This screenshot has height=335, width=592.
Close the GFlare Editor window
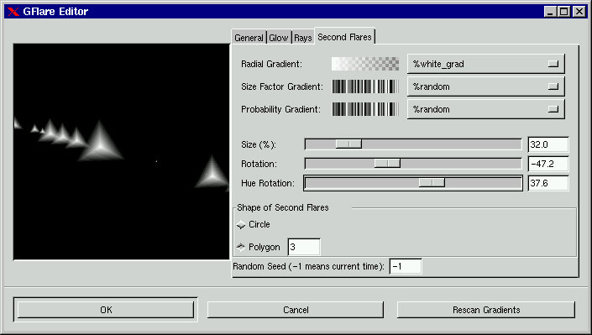click(579, 11)
